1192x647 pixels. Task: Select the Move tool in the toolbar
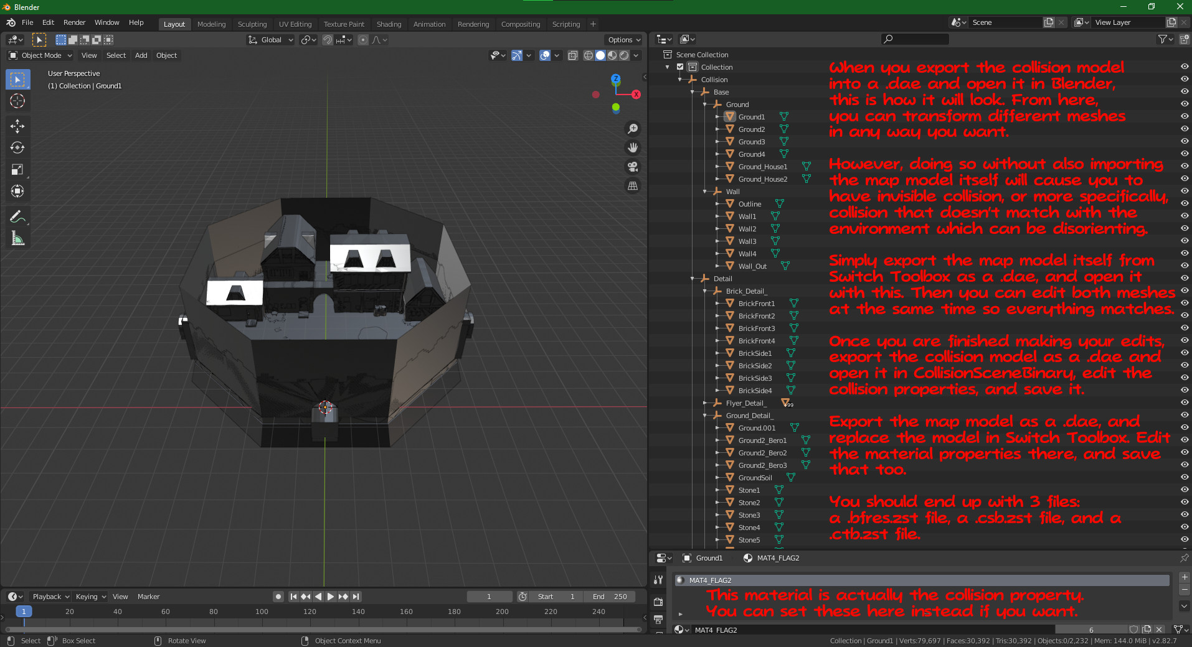tap(17, 126)
